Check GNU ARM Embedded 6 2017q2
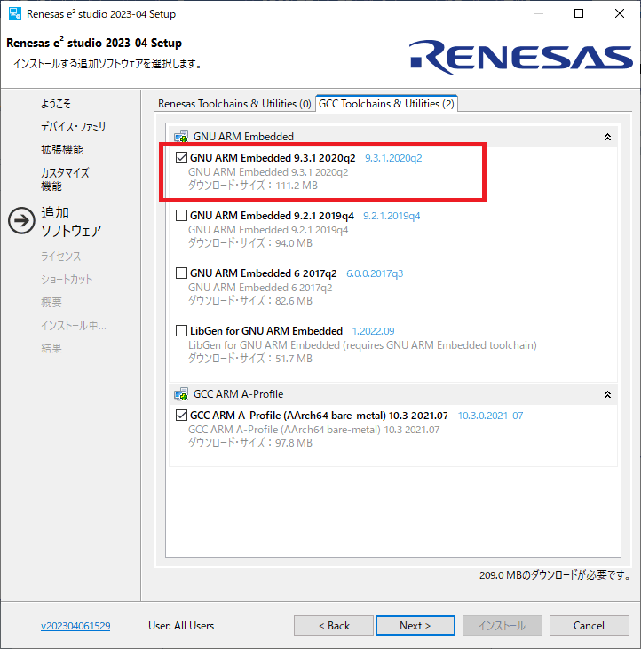Viewport: 641px width, 649px height. point(181,273)
